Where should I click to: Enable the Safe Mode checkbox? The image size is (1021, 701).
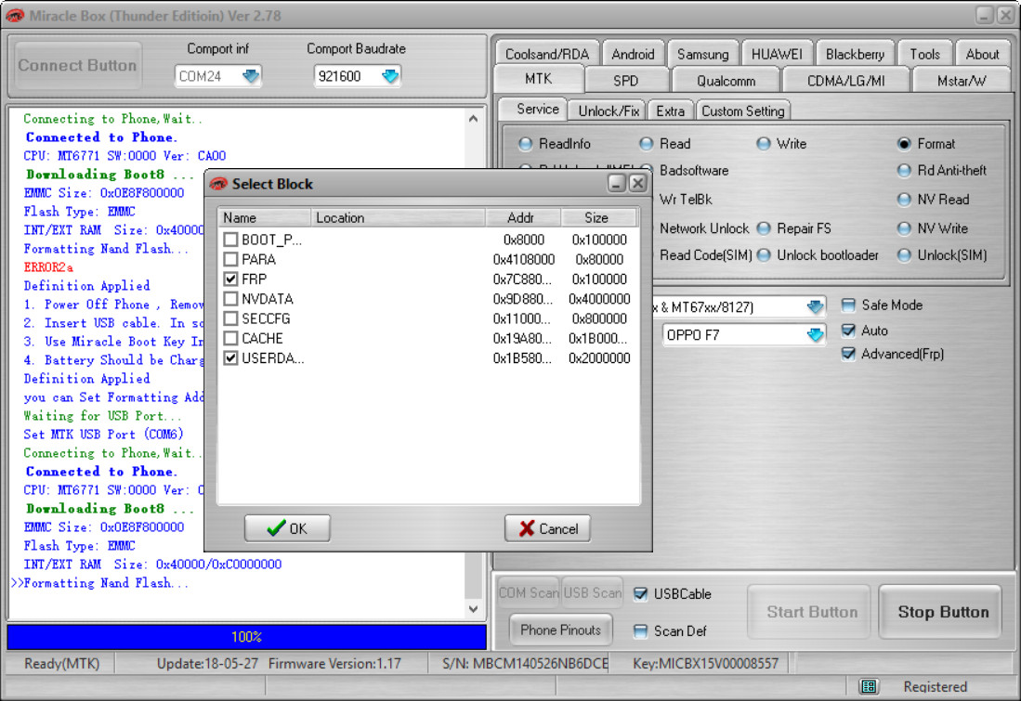(x=848, y=305)
